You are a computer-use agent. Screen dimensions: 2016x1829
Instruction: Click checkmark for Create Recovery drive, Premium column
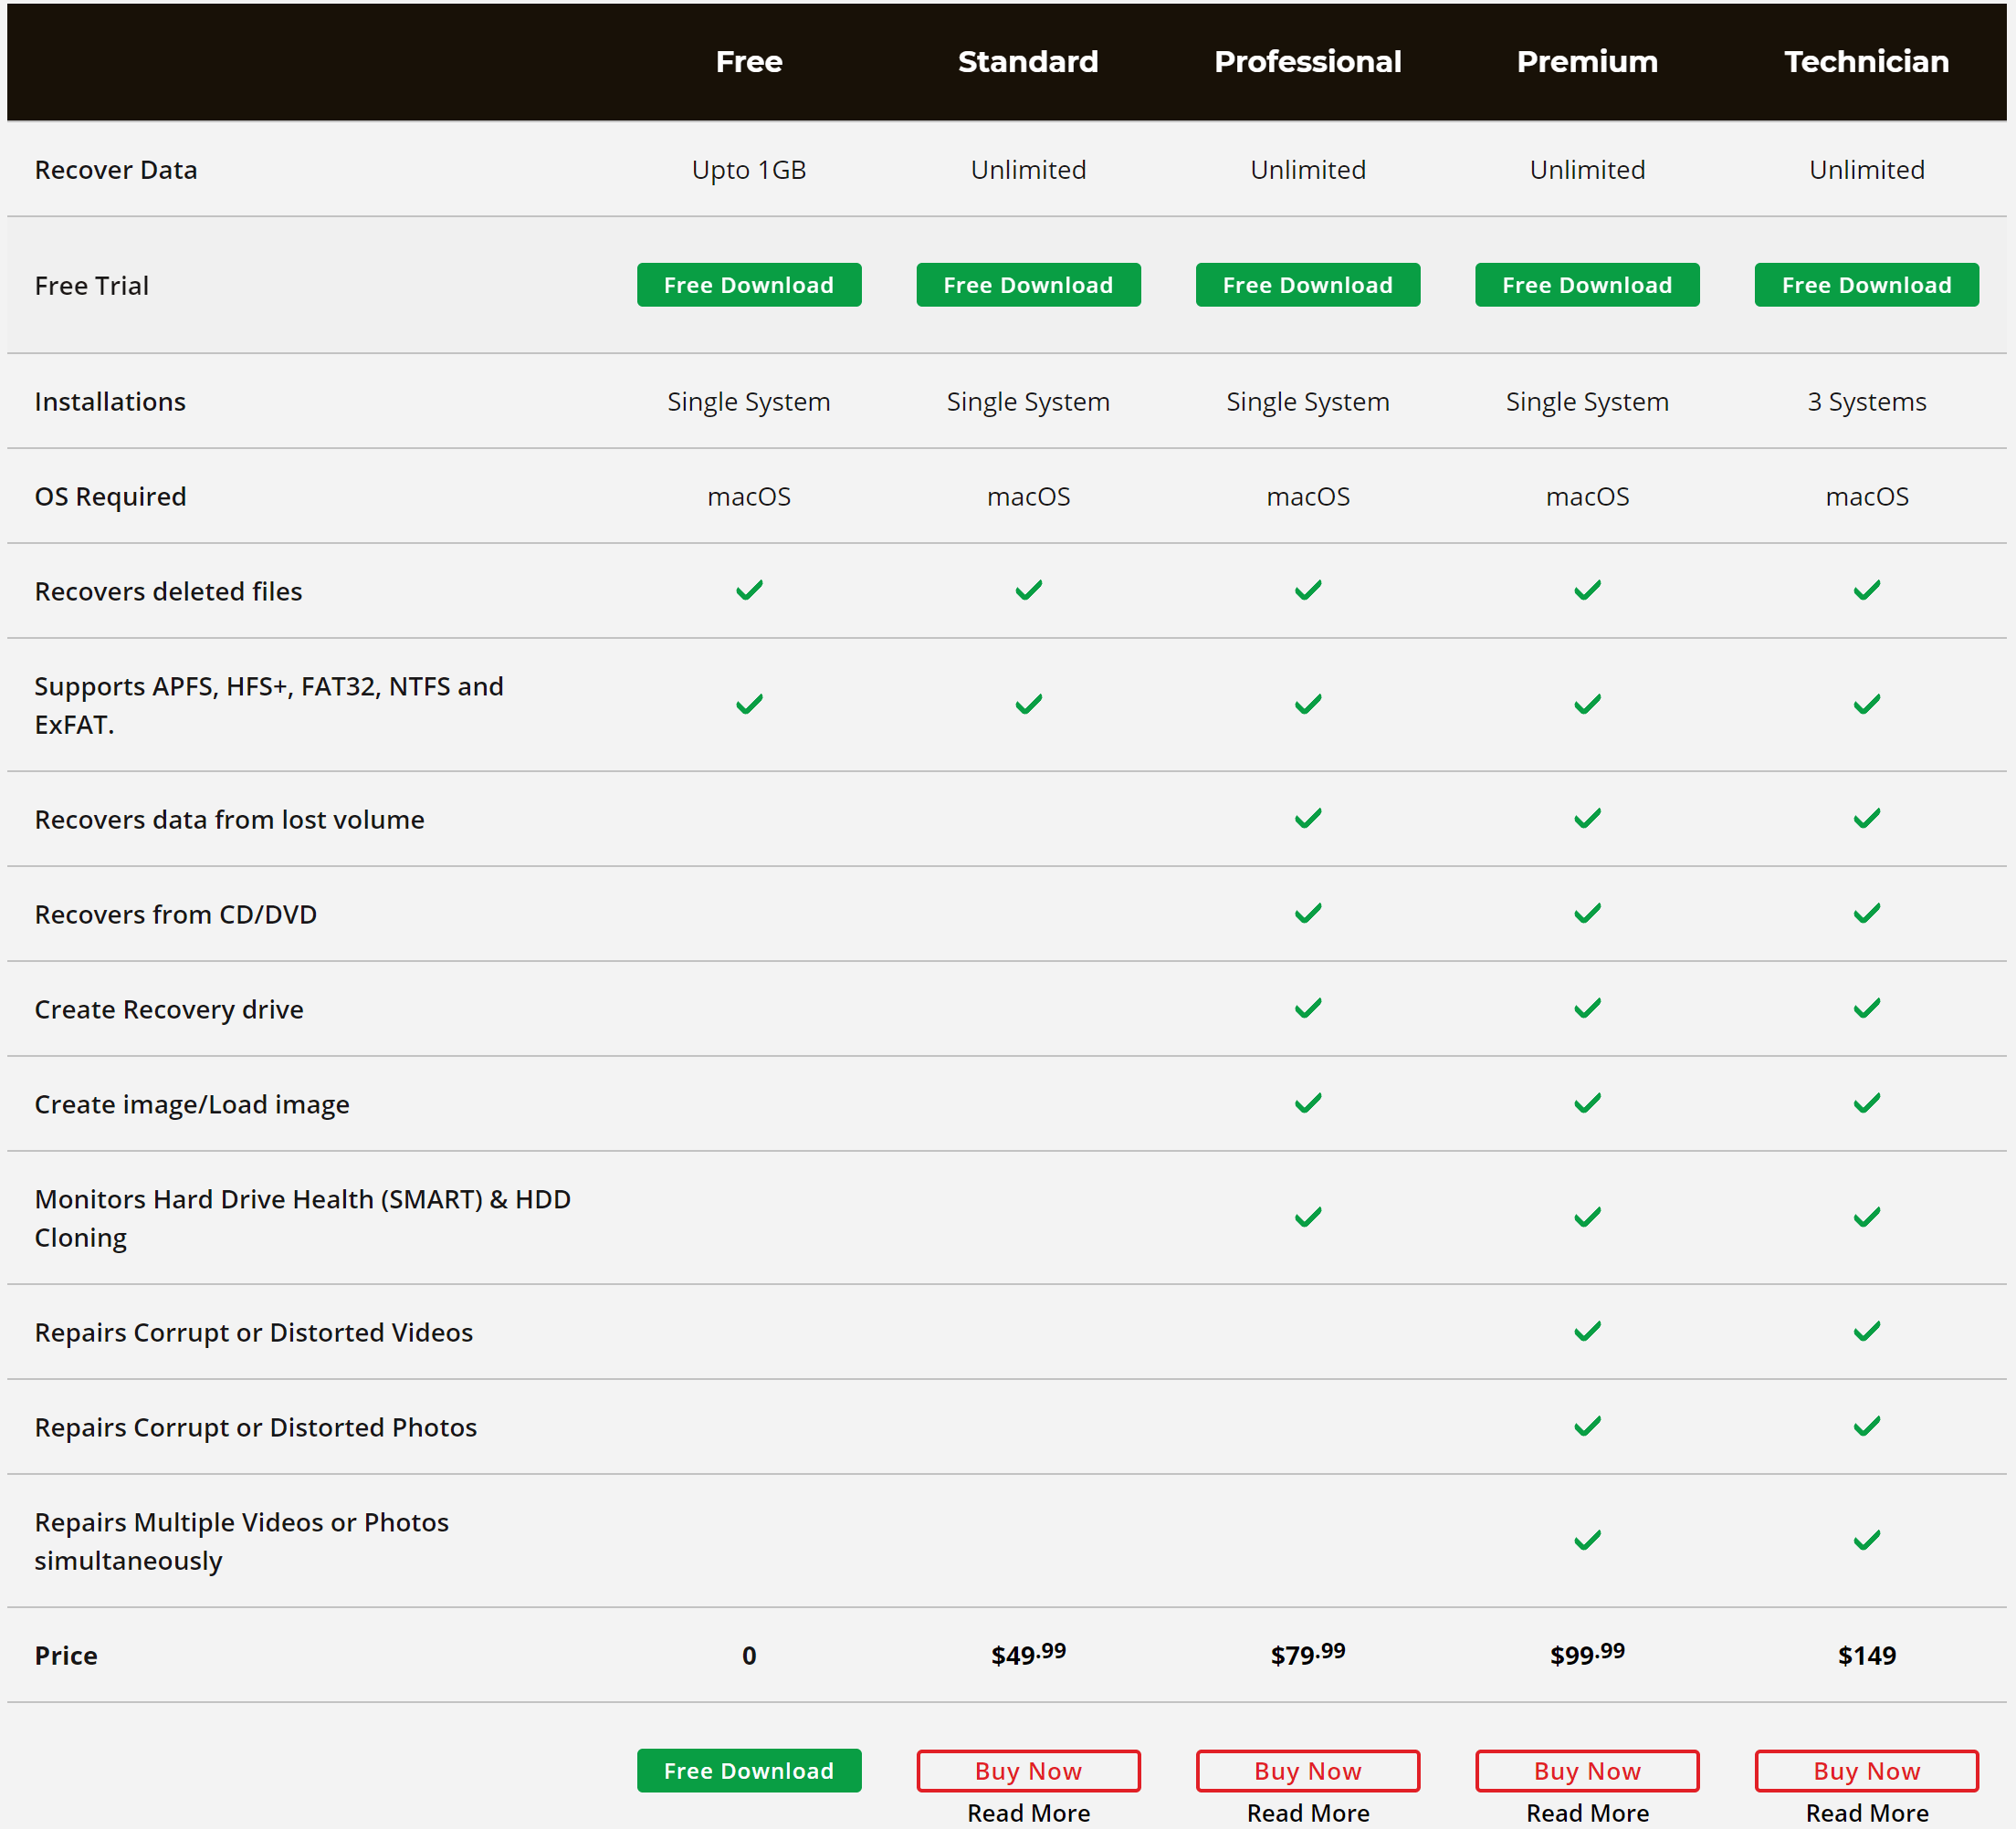(1587, 1009)
